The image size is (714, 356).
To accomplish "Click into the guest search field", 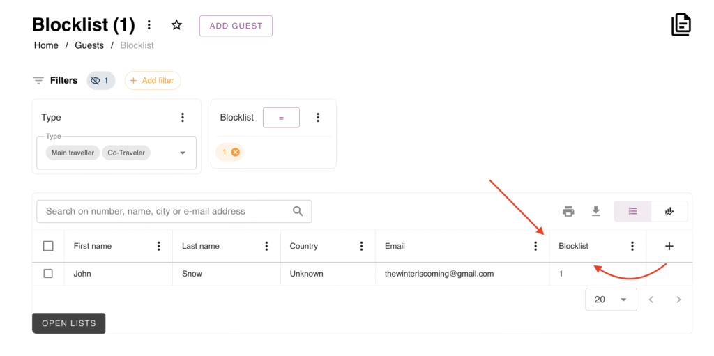I will pyautogui.click(x=164, y=211).
